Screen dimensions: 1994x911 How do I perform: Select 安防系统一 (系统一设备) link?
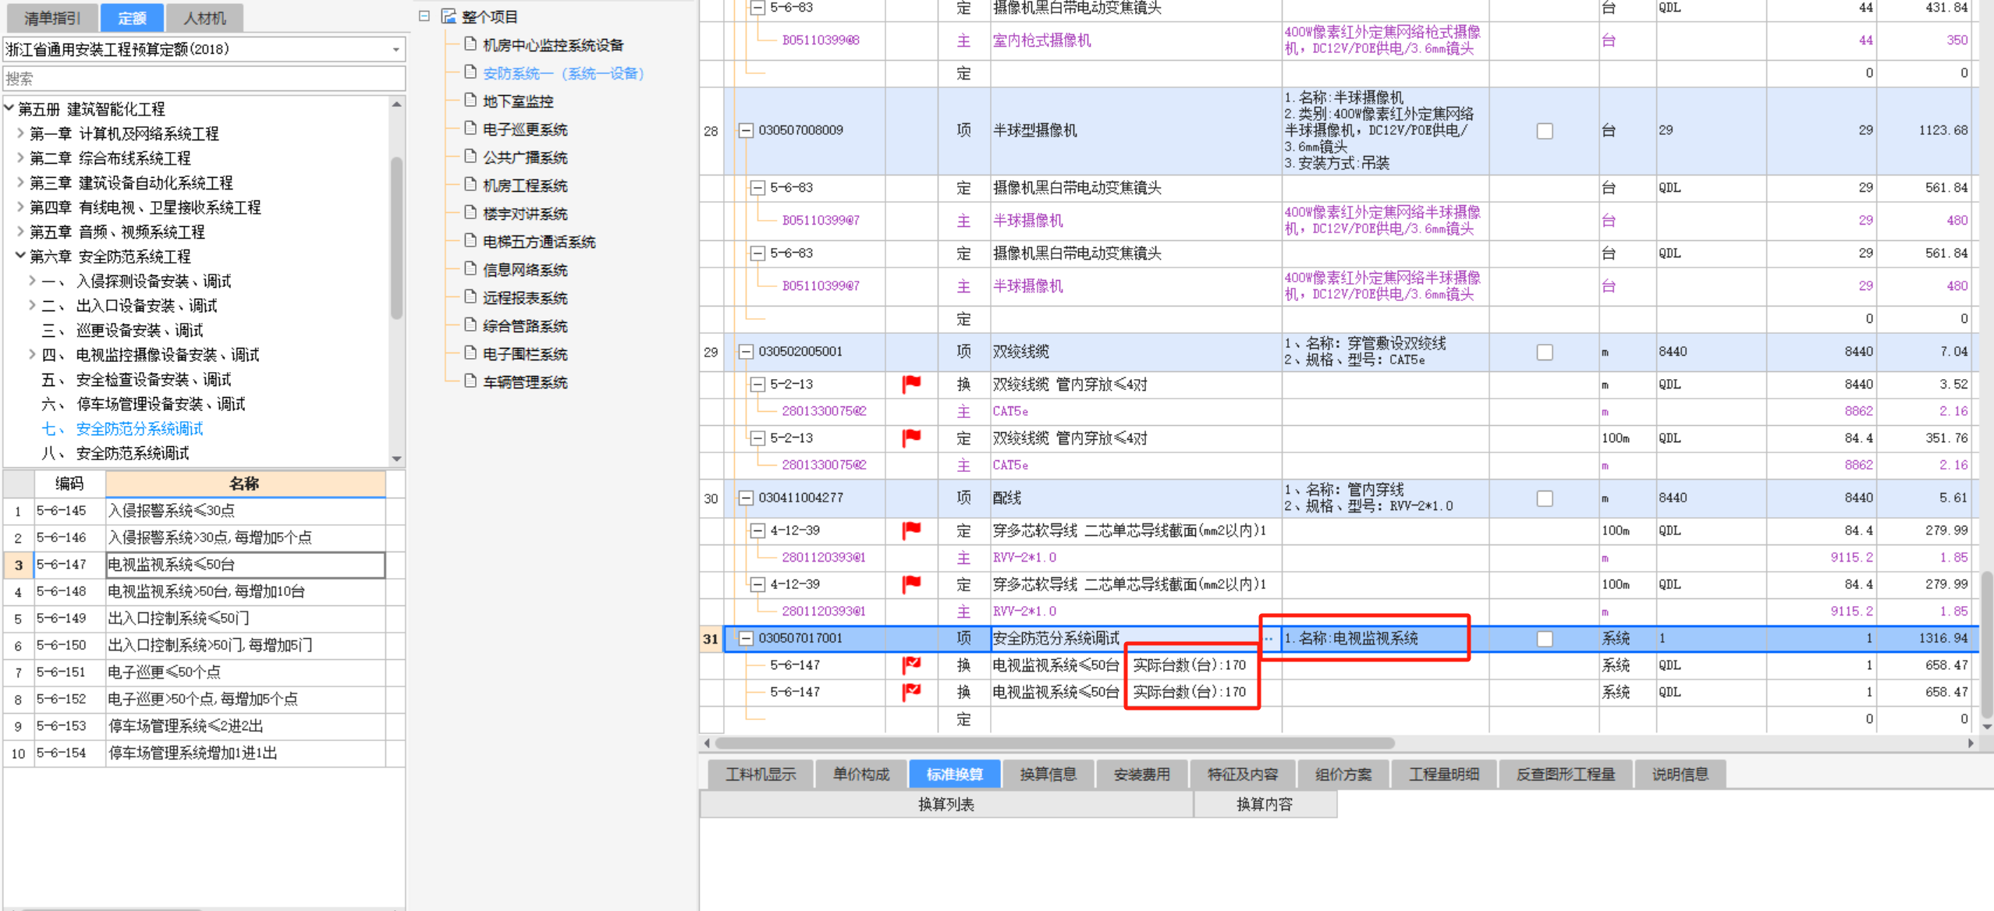click(562, 73)
